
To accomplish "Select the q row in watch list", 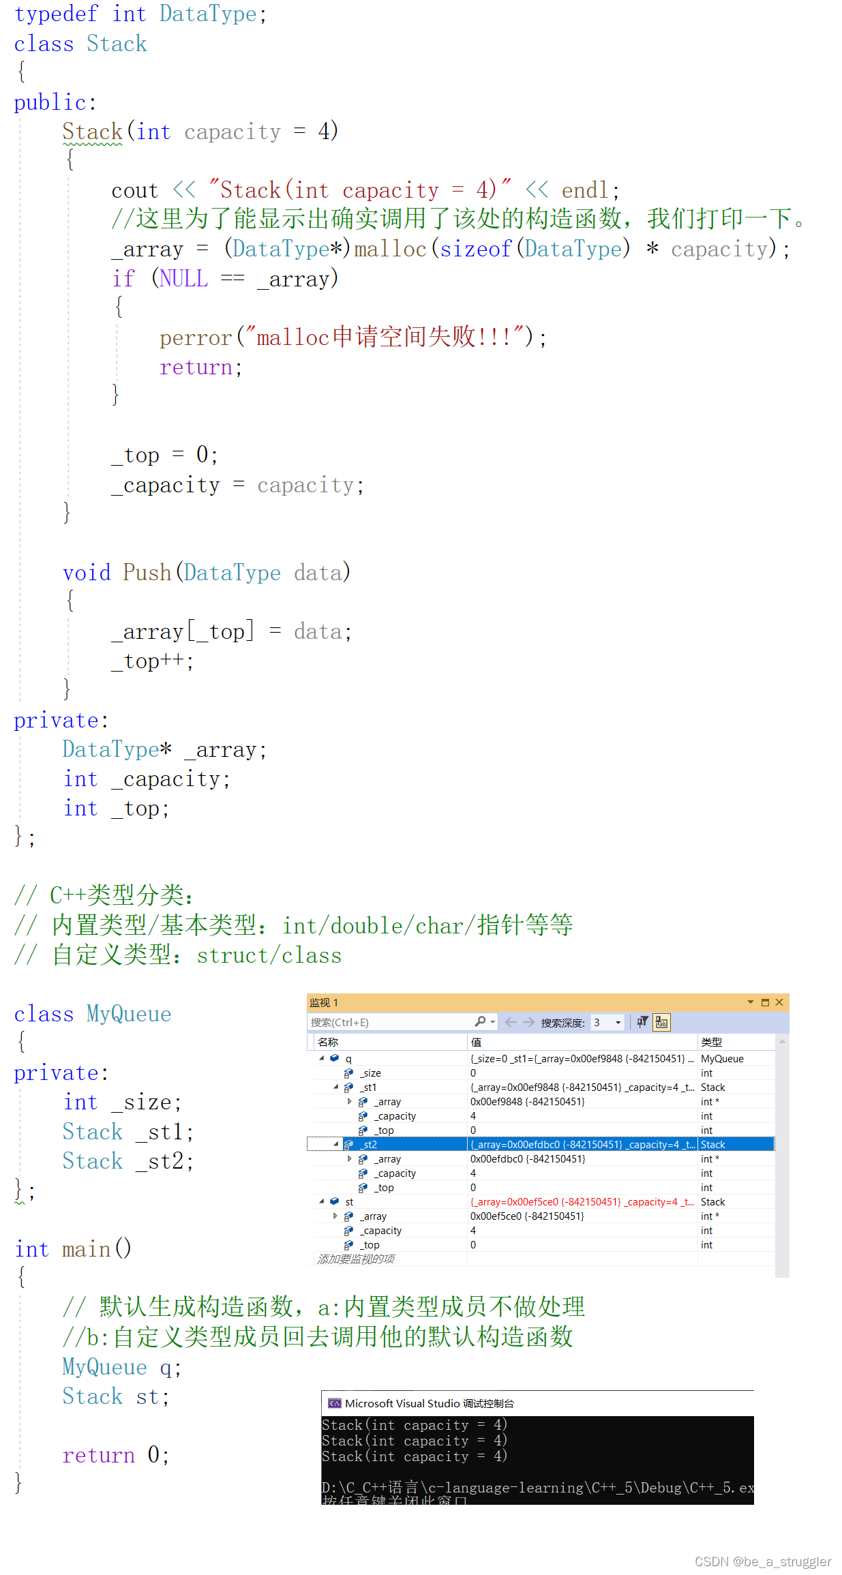I will point(544,1058).
